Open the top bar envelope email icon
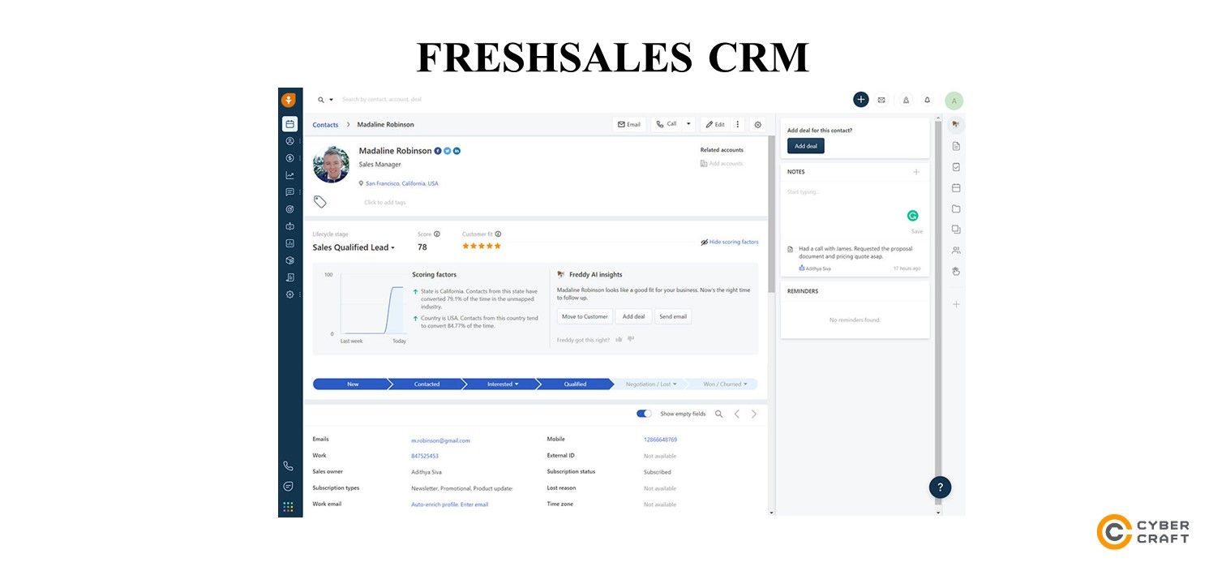Viewport: 1226px width, 584px height. click(x=881, y=100)
